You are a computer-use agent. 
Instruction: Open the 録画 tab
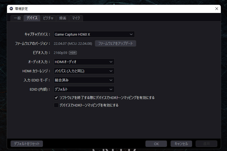[63, 18]
